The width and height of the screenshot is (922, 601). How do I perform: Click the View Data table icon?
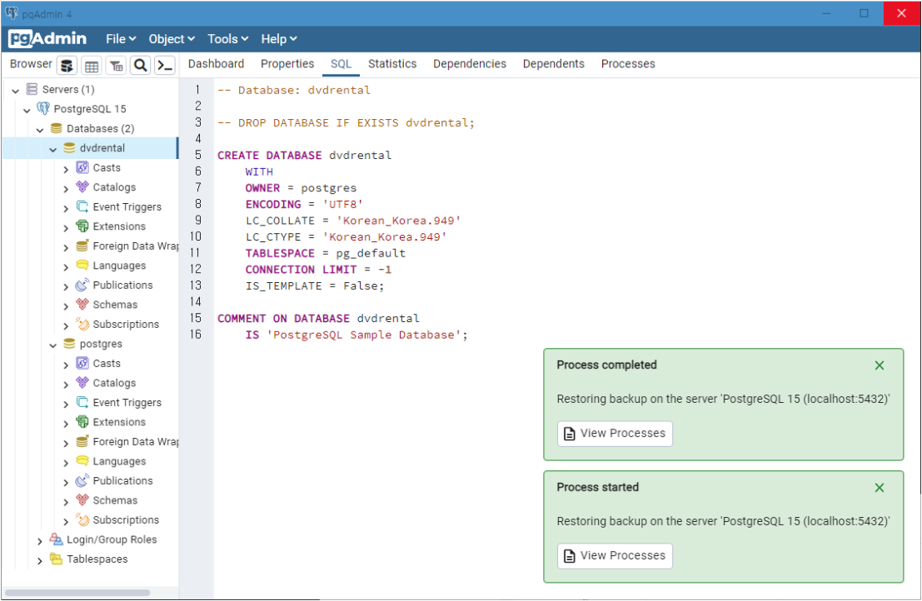(x=92, y=65)
